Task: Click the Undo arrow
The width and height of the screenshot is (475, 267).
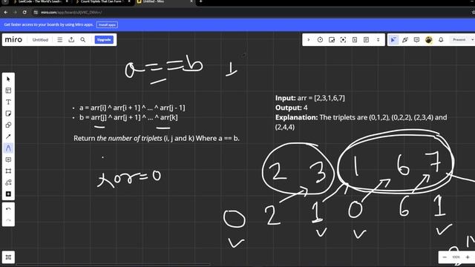Action: pyautogui.click(x=8, y=209)
